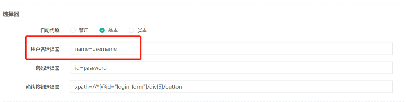This screenshot has width=406, height=102.
Task: Click the dashed divider below selector fields
Action: 203,101
